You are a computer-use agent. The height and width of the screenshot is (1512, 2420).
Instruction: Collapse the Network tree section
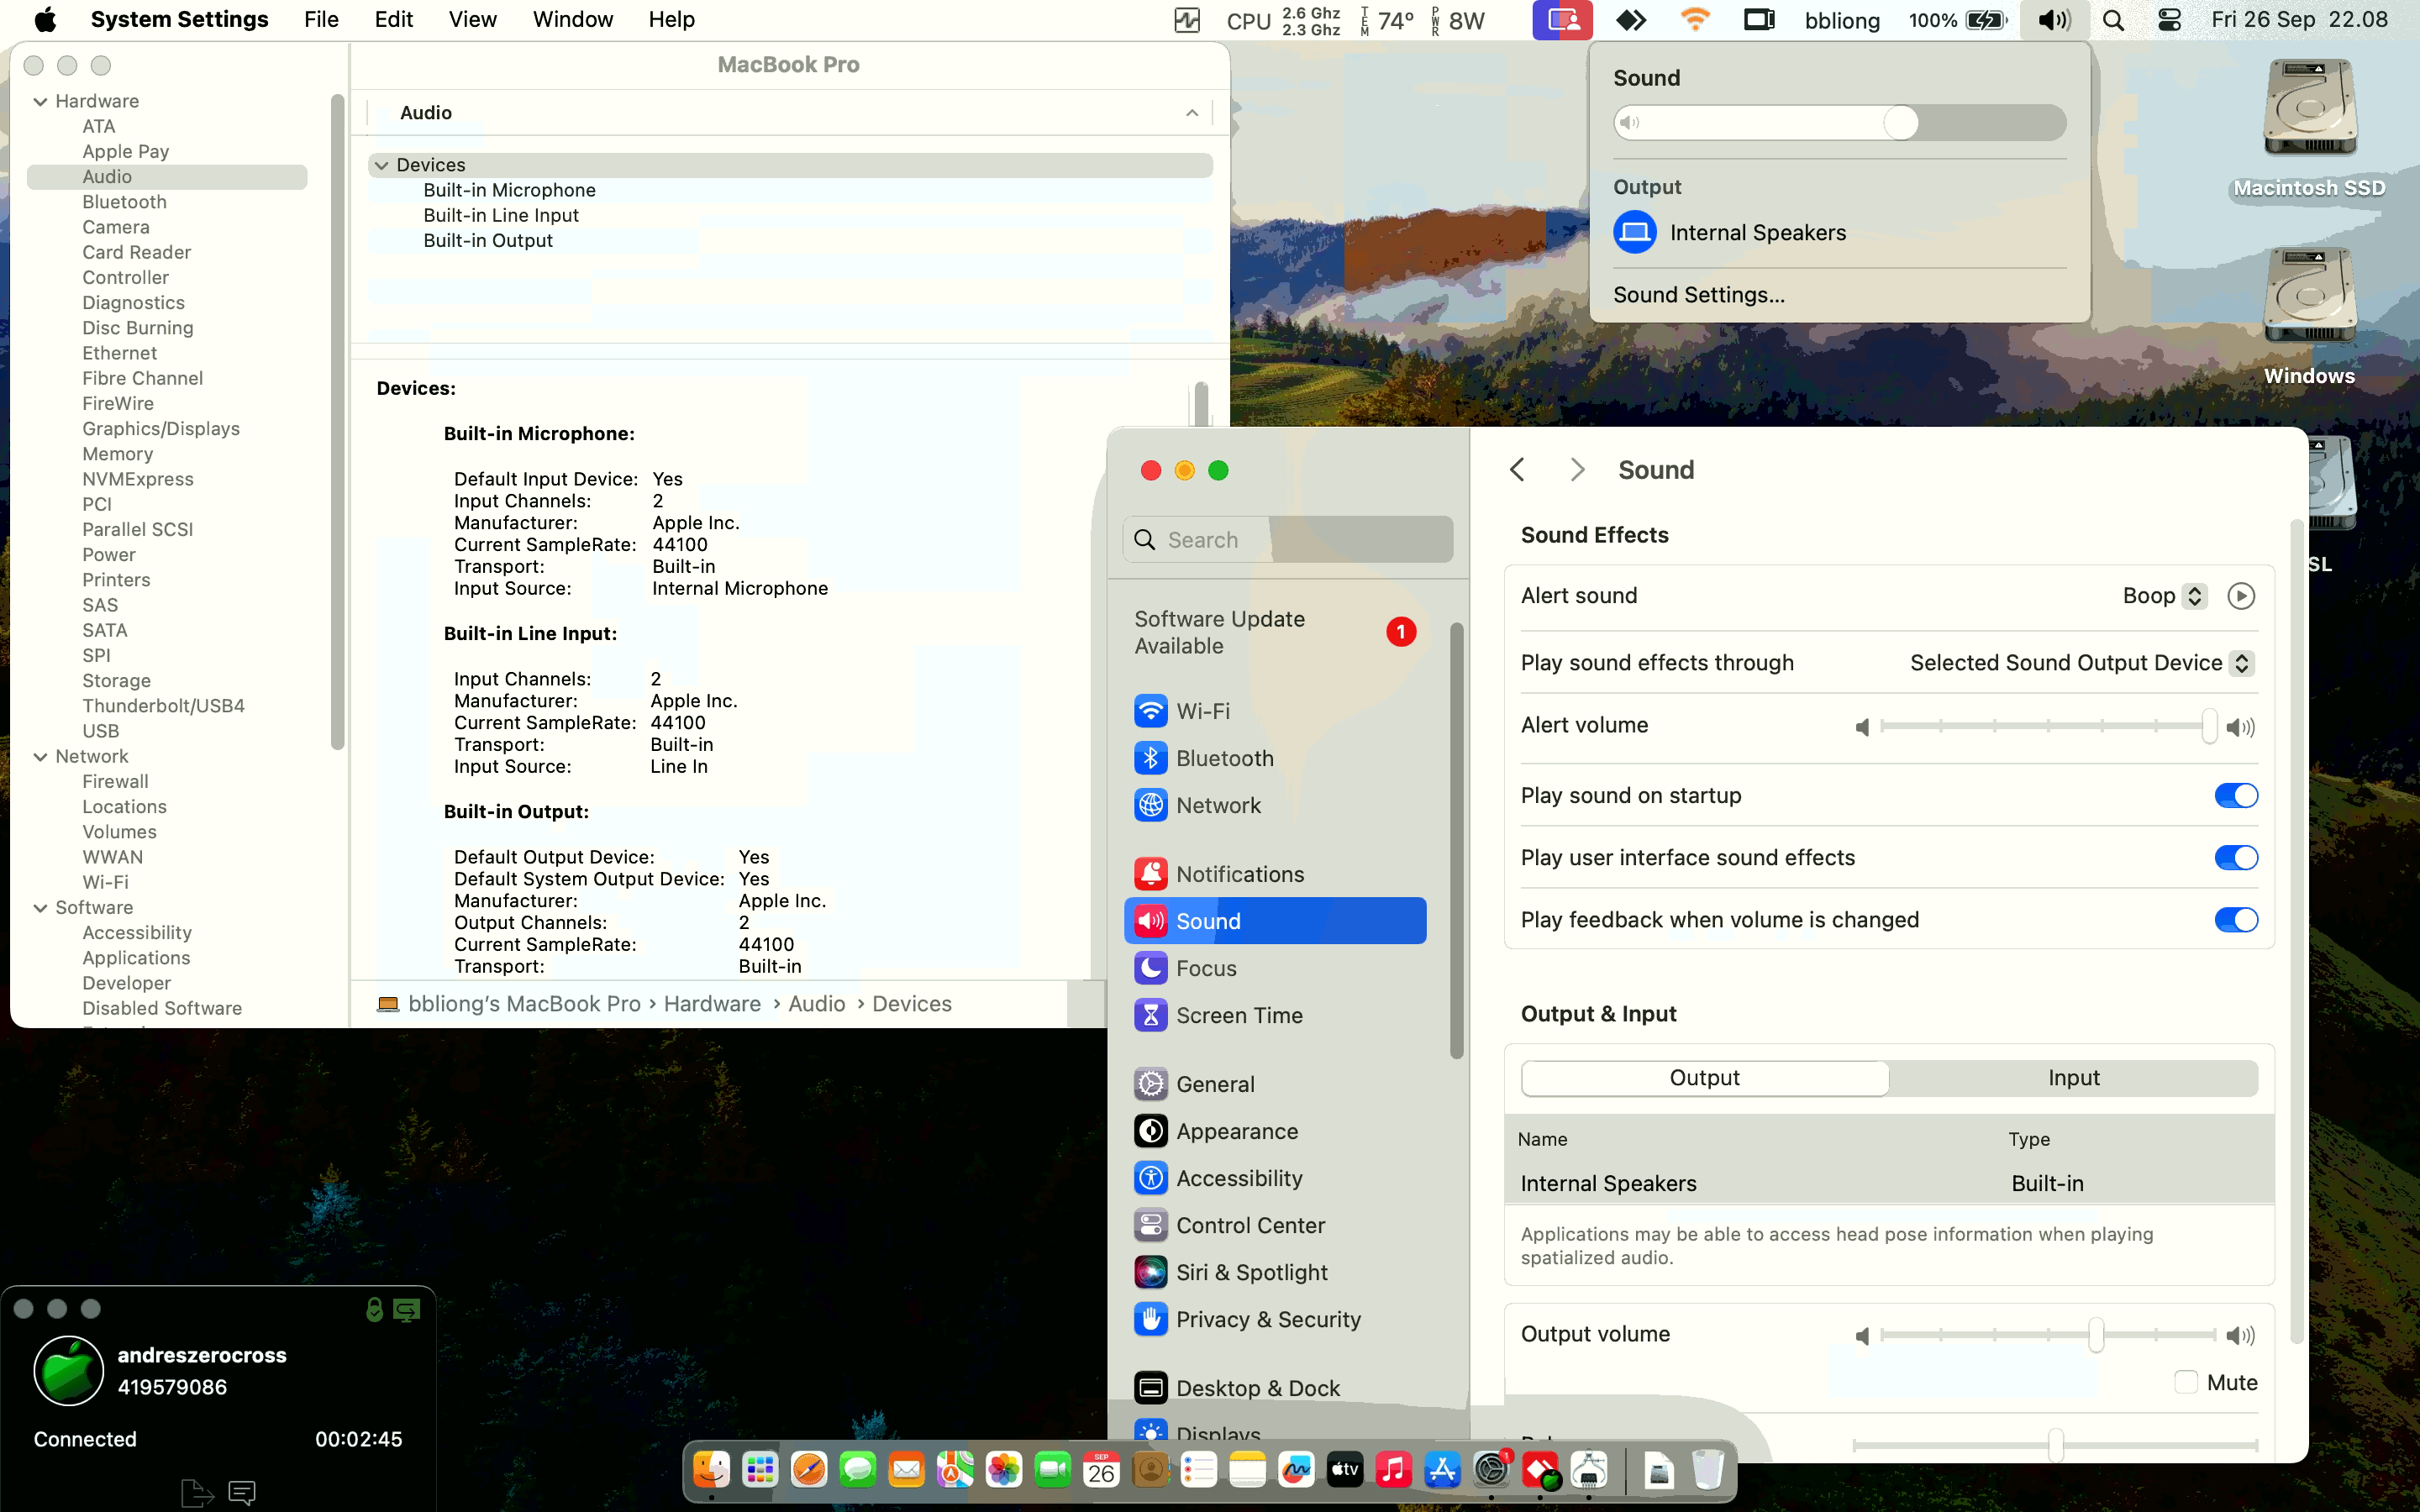click(41, 756)
